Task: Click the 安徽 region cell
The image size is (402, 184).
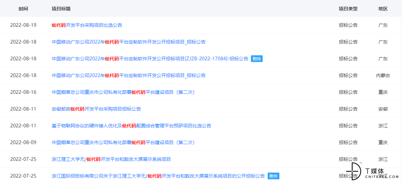Action: click(383, 109)
